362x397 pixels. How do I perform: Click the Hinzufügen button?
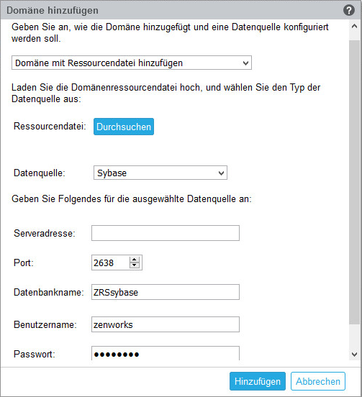[x=258, y=381]
